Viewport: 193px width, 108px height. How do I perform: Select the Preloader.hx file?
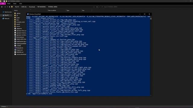click(20, 48)
